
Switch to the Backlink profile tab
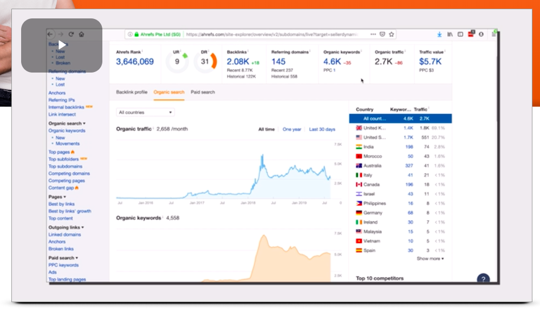pos(132,92)
